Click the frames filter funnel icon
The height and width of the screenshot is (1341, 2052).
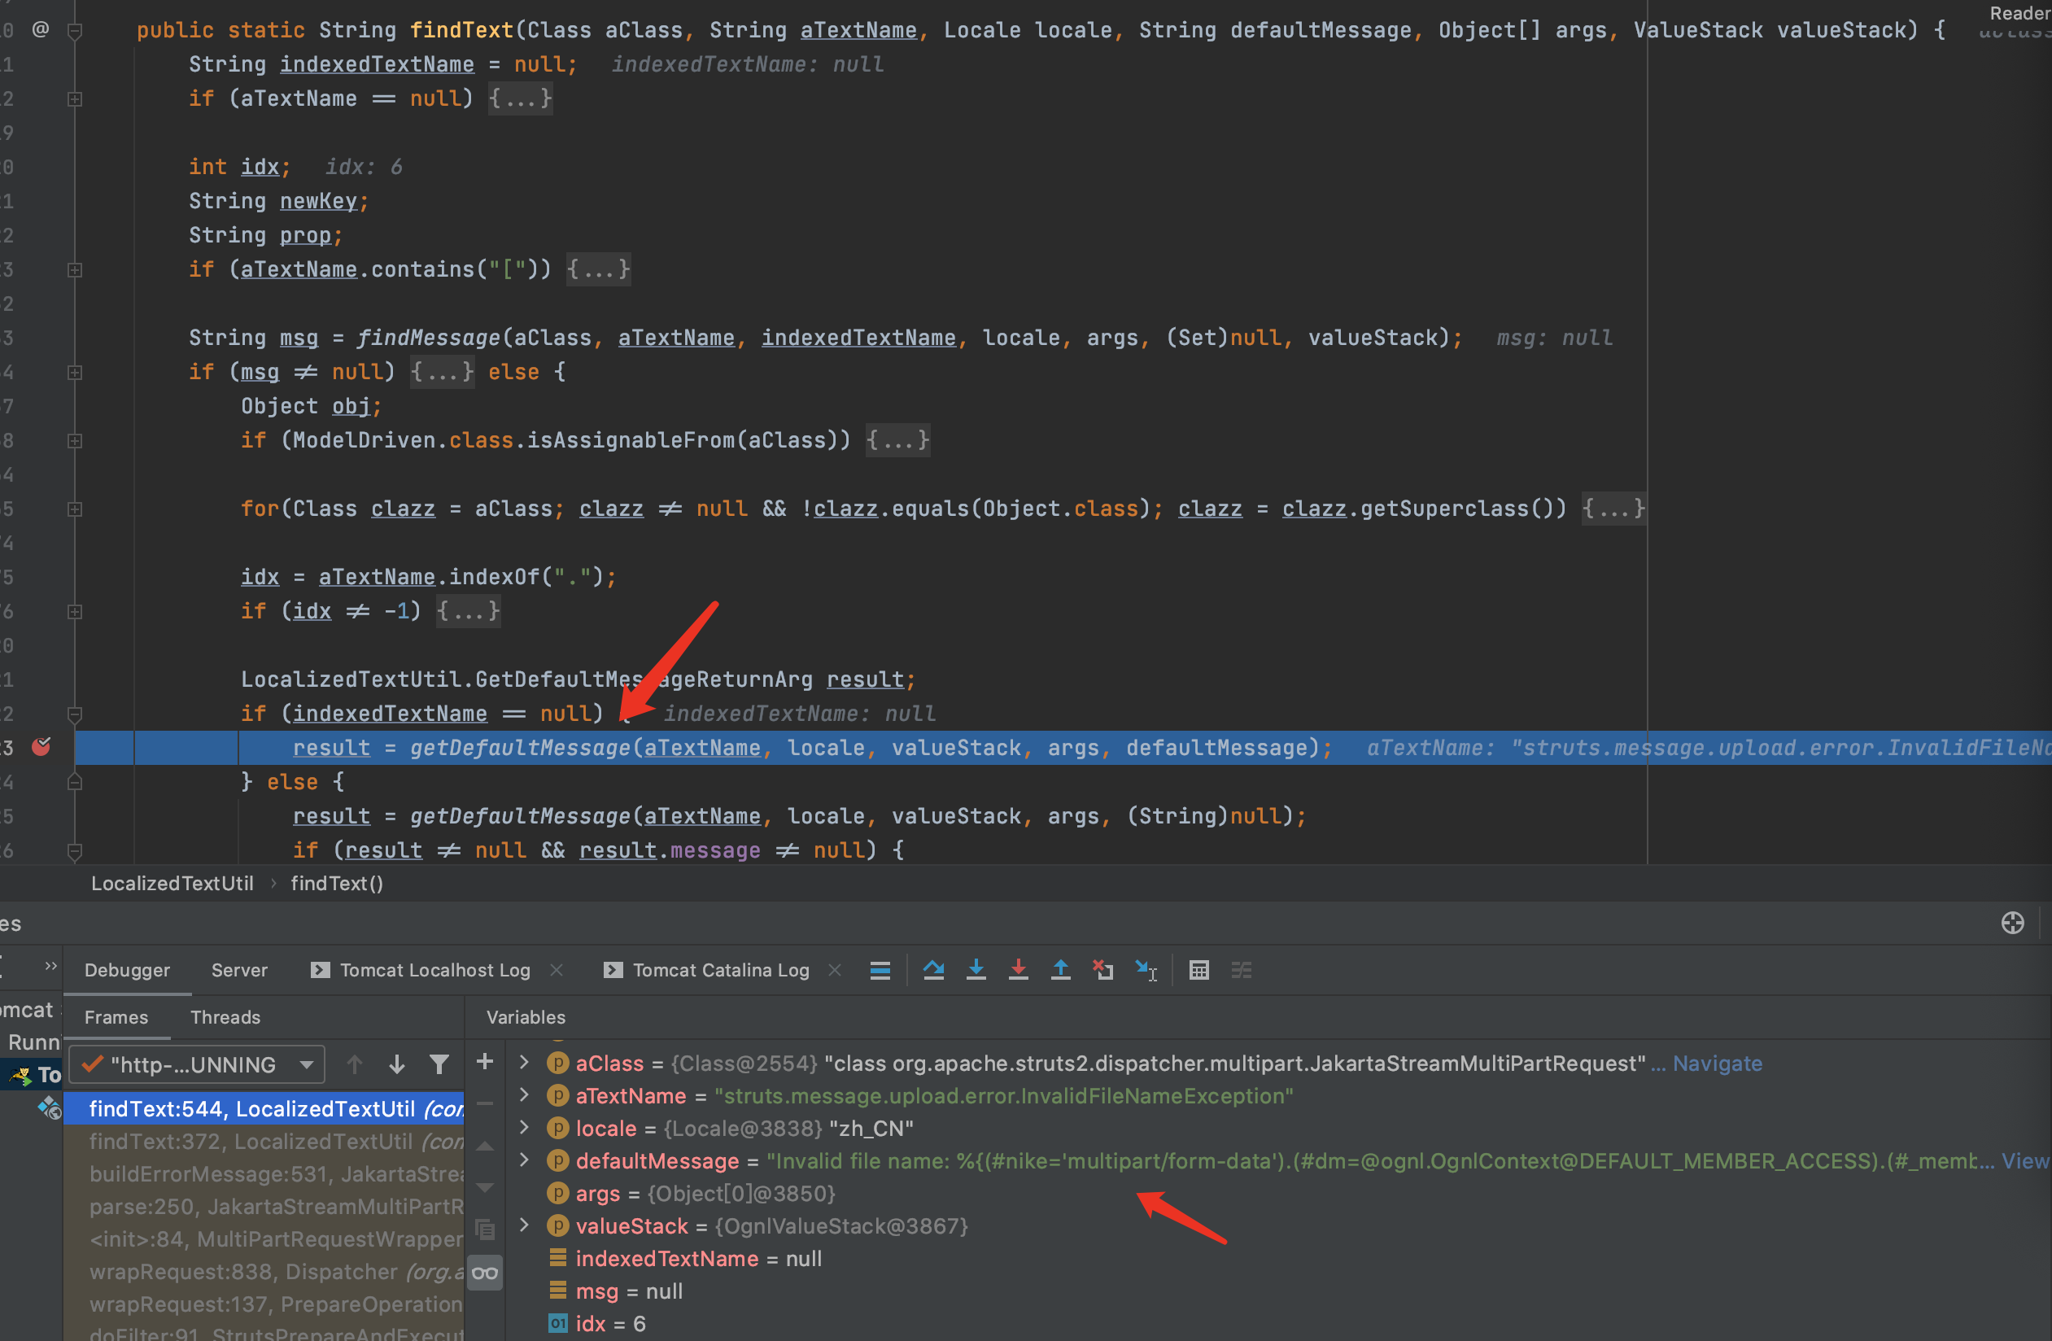439,1064
